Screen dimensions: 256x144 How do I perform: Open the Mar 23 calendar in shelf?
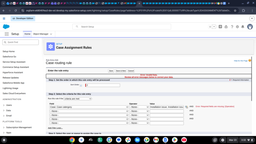point(233,140)
